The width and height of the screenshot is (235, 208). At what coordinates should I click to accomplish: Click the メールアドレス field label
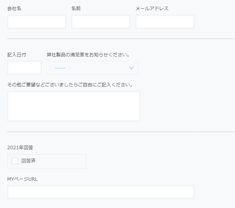pos(152,9)
